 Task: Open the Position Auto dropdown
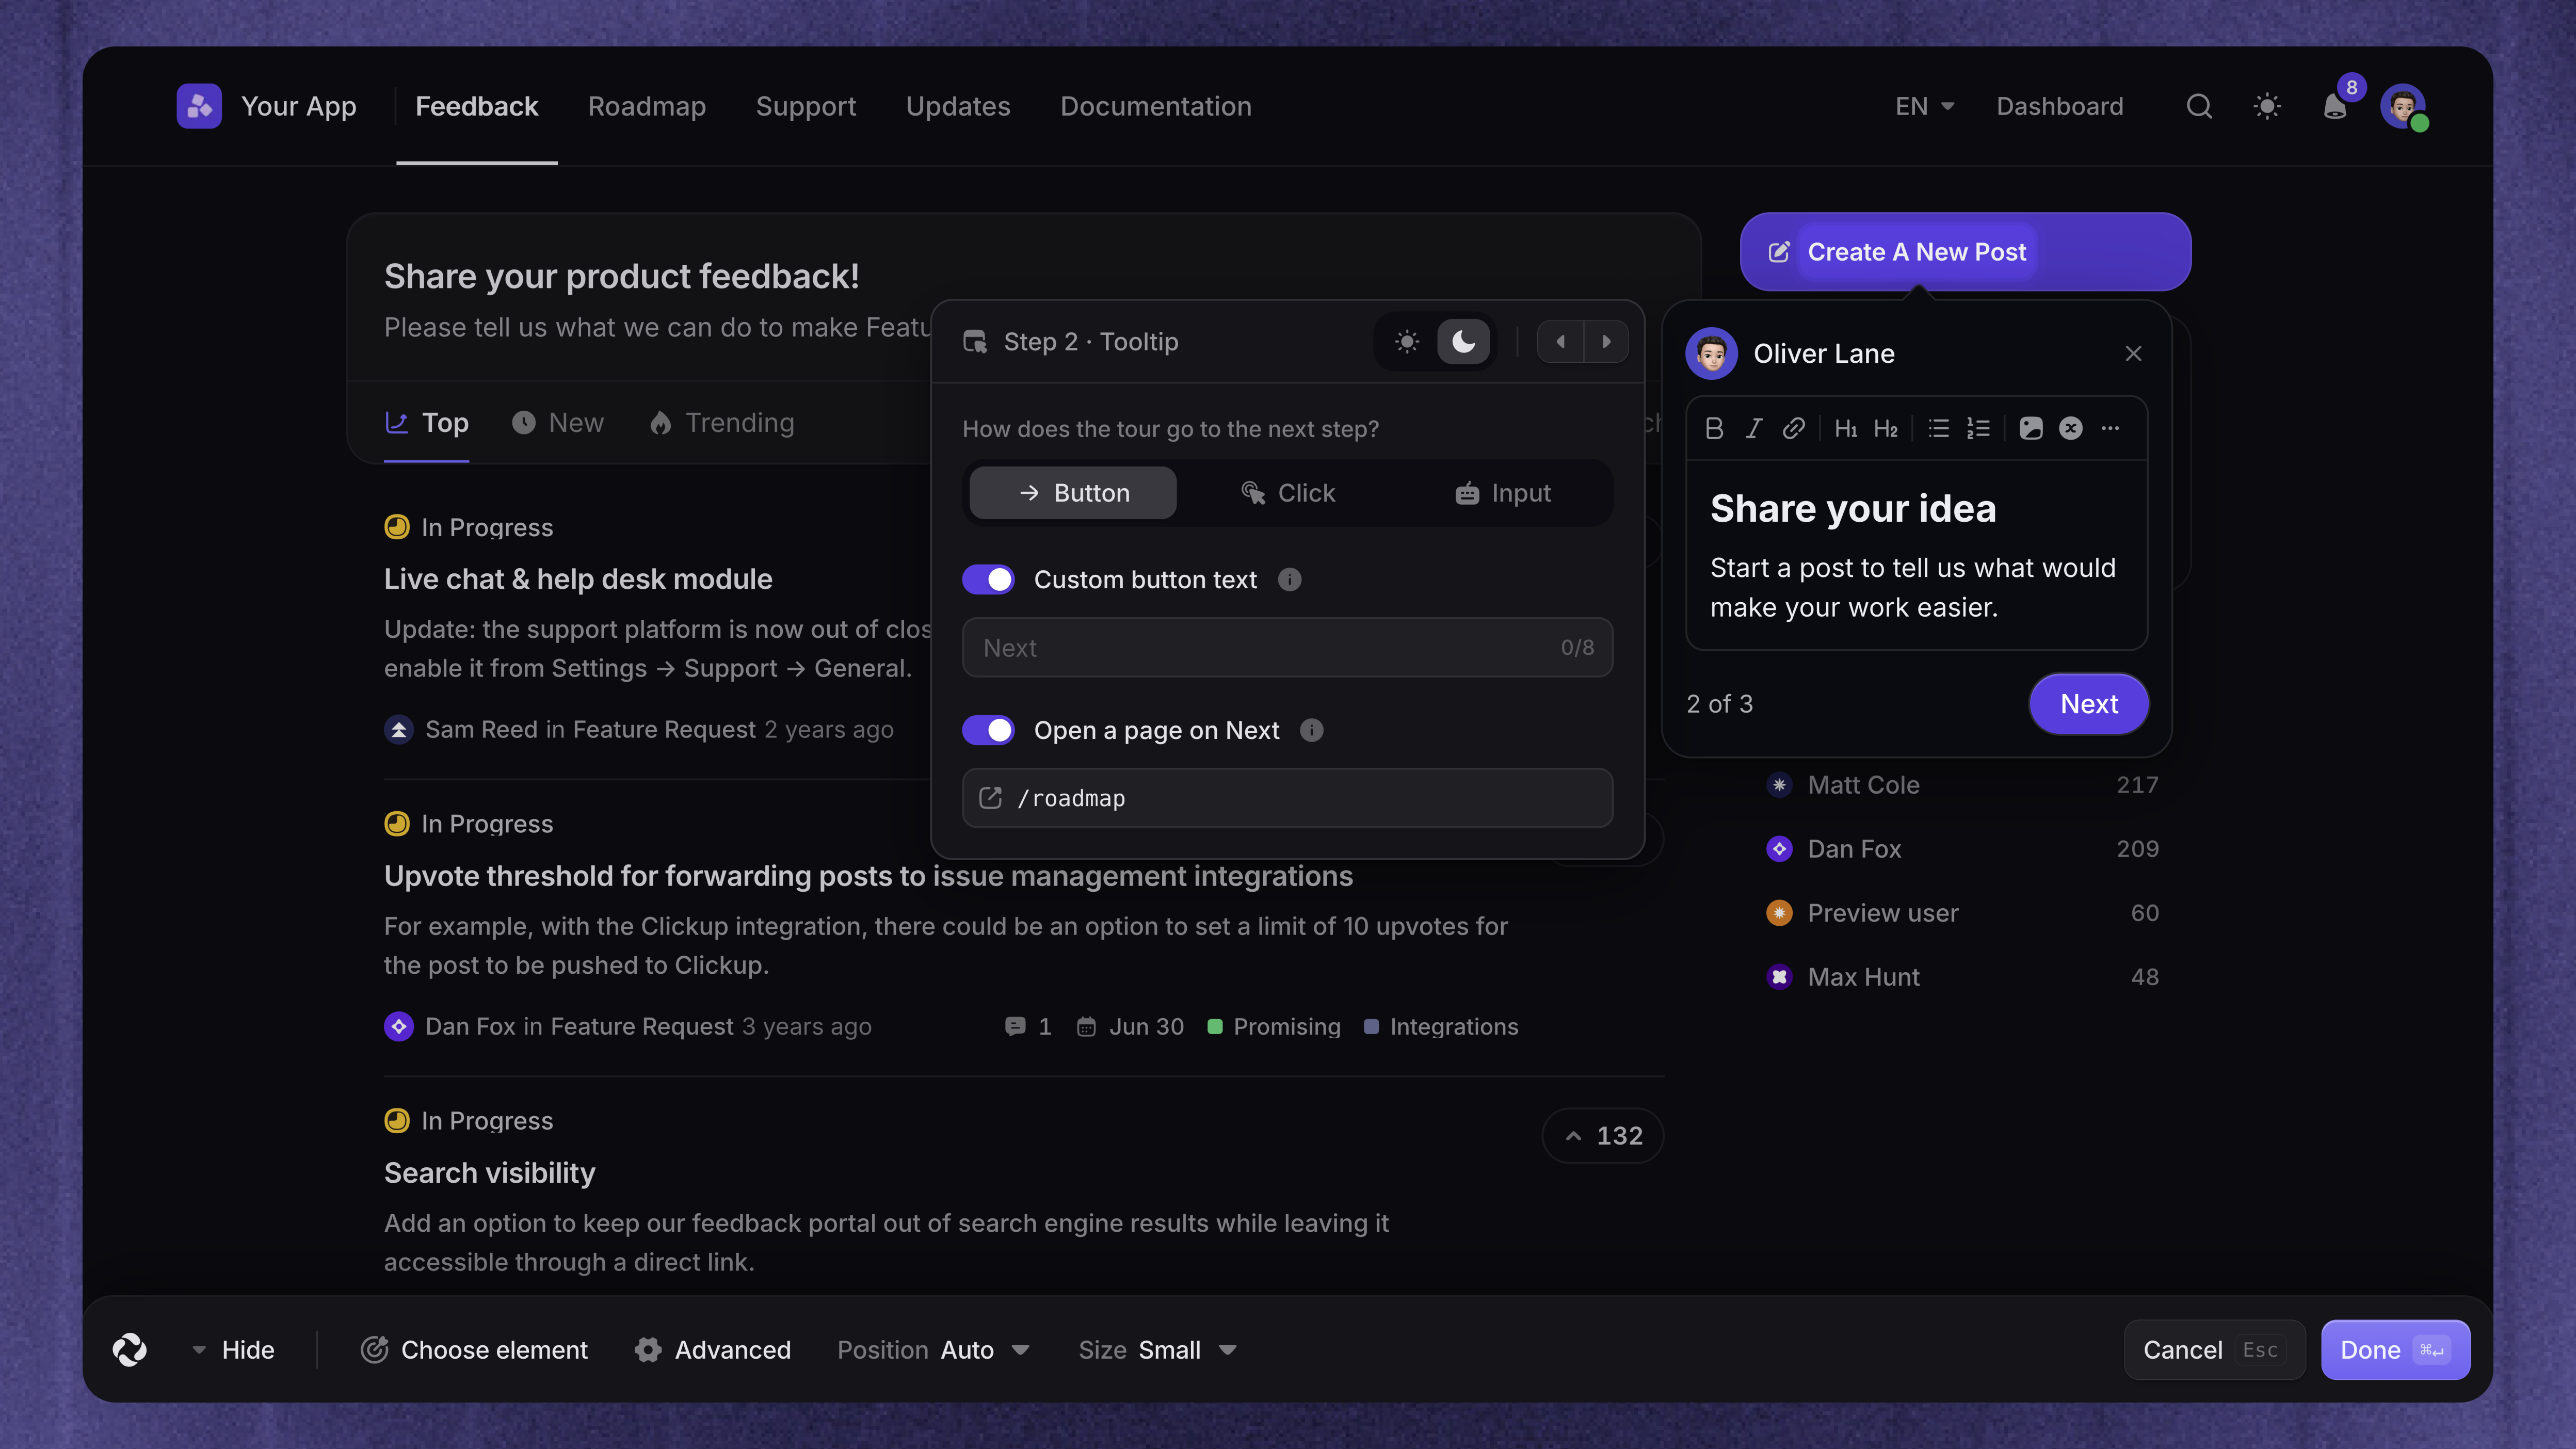[x=934, y=1350]
